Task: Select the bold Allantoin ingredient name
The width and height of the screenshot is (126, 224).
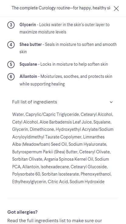Action: (x=28, y=76)
